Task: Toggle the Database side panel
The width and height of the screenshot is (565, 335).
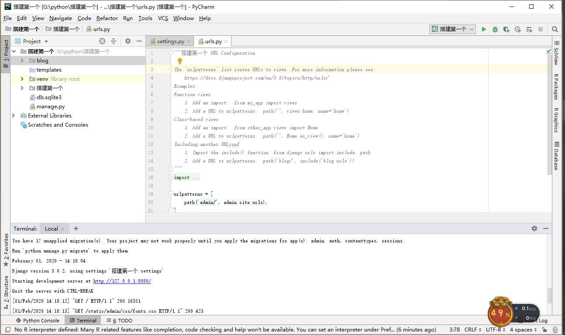Action: point(556,156)
